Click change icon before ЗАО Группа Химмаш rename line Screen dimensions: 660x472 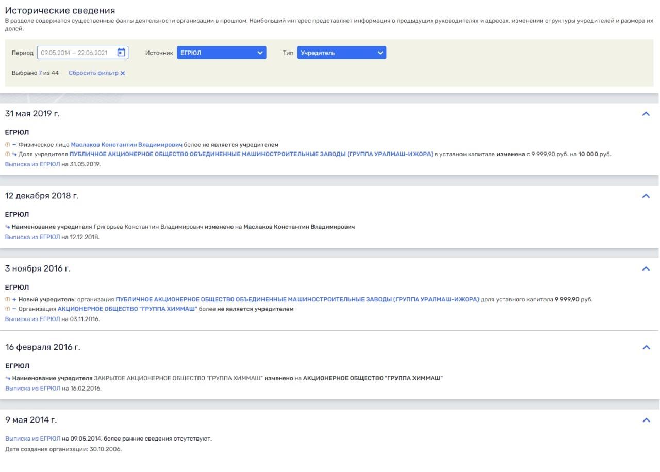(x=8, y=378)
